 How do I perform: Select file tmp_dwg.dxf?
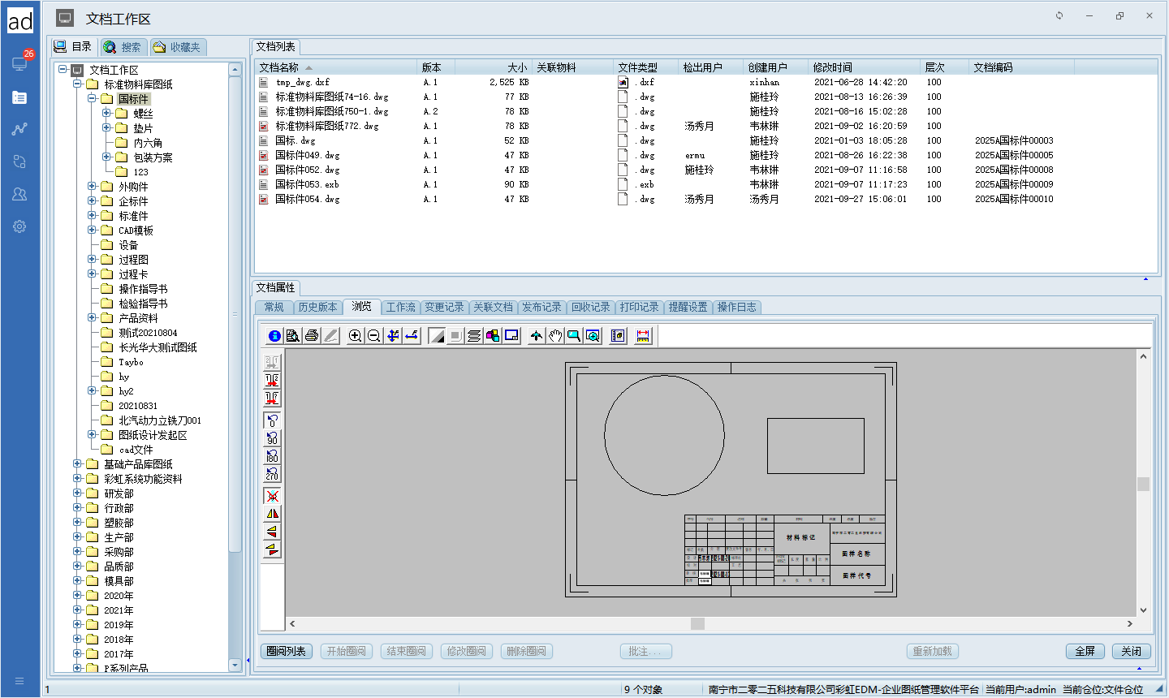302,82
